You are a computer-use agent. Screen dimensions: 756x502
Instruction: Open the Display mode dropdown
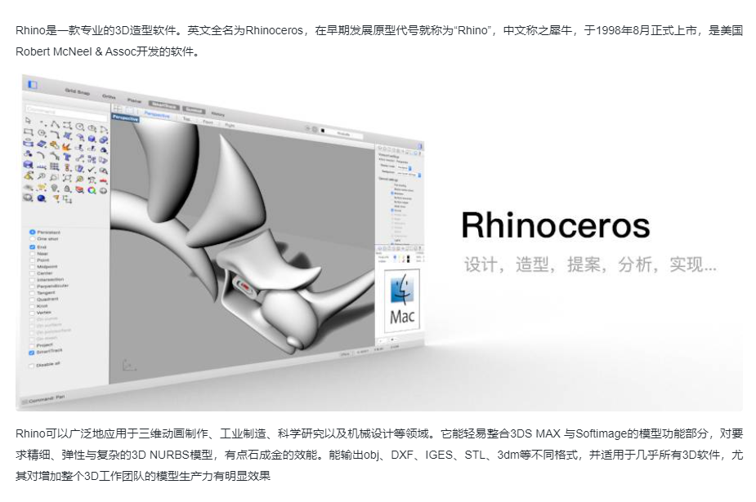pyautogui.click(x=405, y=167)
